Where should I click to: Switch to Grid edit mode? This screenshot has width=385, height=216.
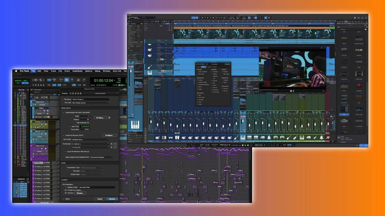tap(25, 83)
